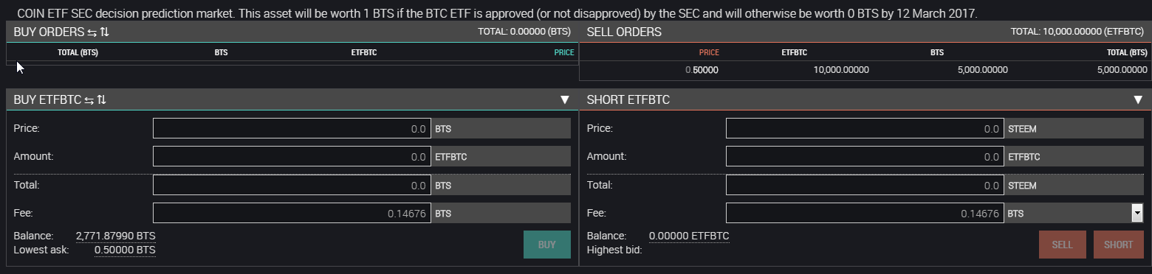Click the 0.00000 ETFBTC balance link
The width and height of the screenshot is (1152, 274).
click(x=689, y=236)
